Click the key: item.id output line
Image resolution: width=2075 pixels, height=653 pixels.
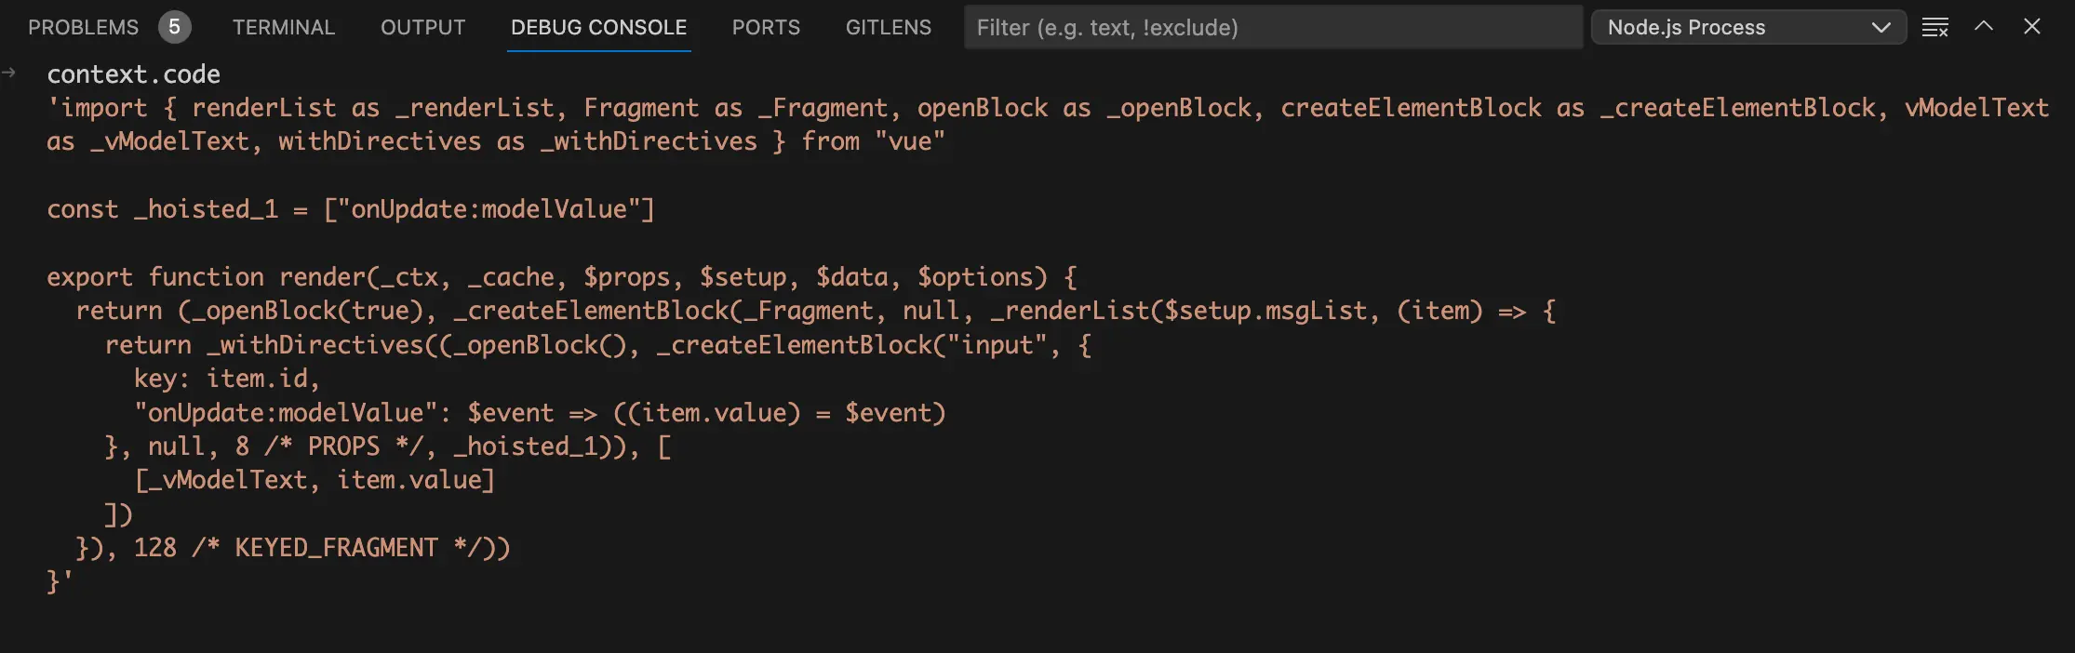(x=226, y=379)
